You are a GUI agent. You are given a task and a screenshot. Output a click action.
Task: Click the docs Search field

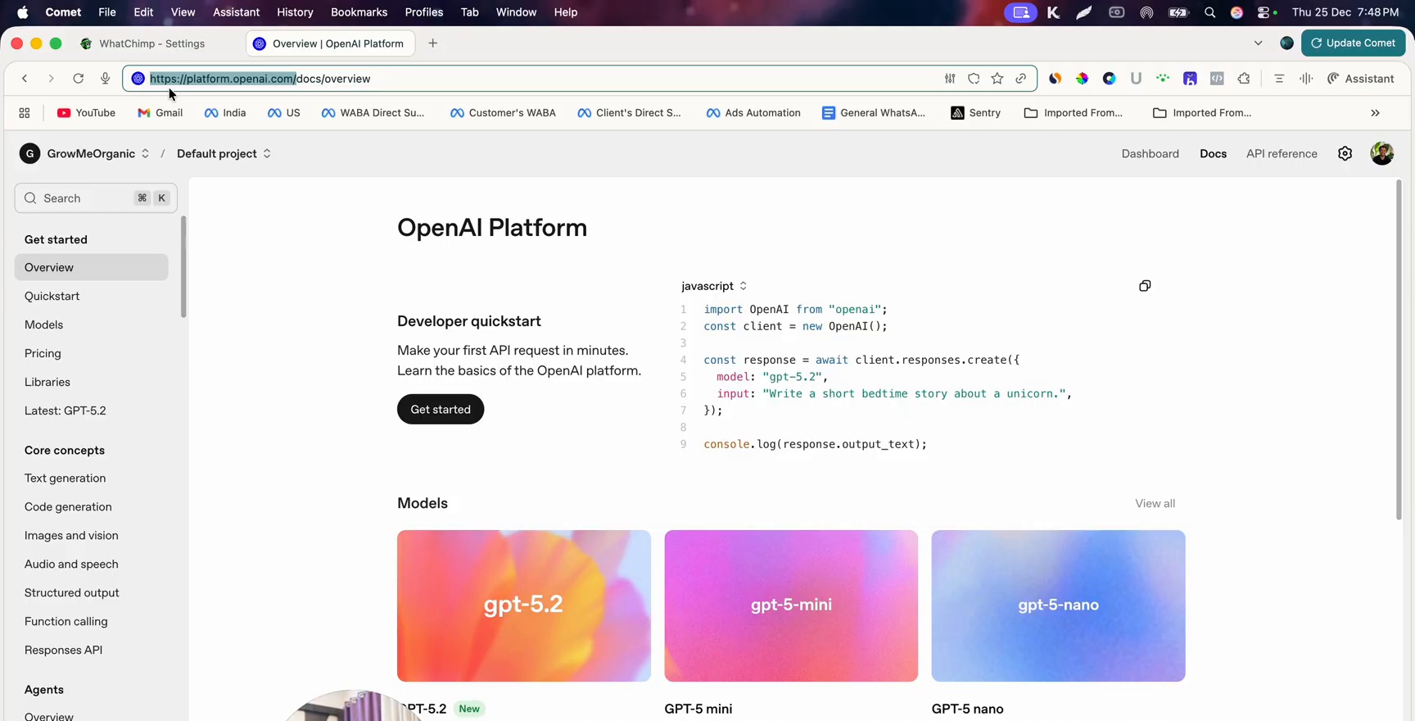(x=96, y=198)
